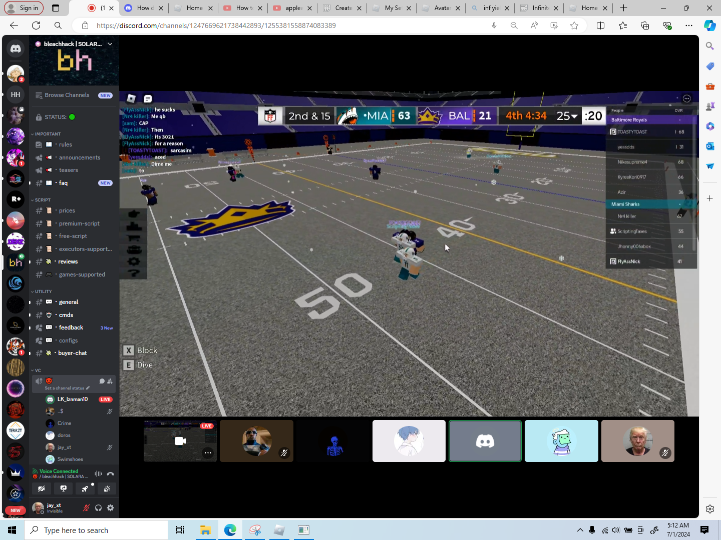Toggle noise suppression waveform icon
The image size is (721, 540).
(99, 473)
